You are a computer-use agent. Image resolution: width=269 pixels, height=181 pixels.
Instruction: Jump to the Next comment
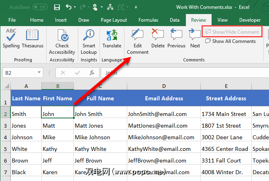point(195,39)
